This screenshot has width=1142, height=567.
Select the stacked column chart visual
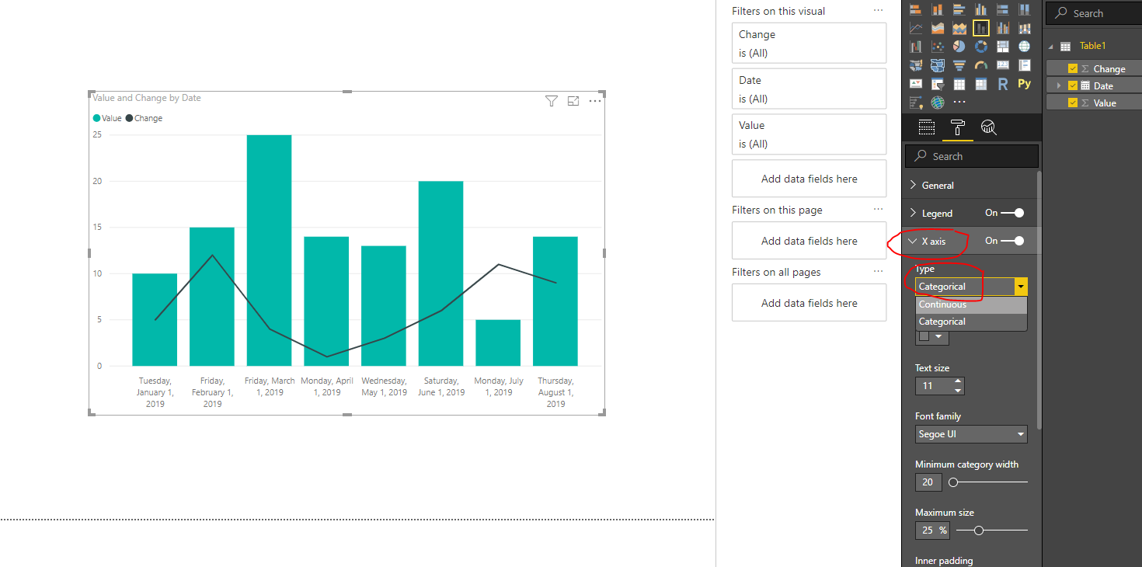938,9
